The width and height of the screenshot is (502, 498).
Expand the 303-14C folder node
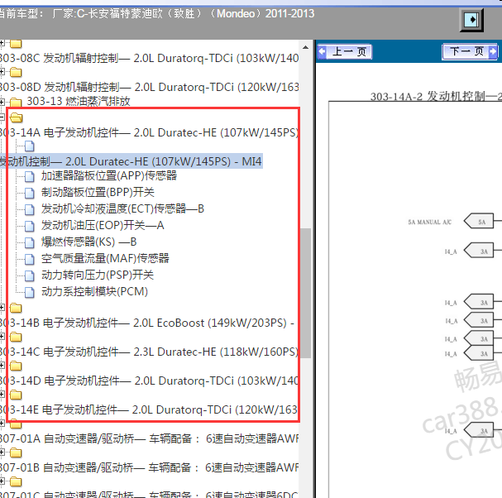tap(2, 336)
